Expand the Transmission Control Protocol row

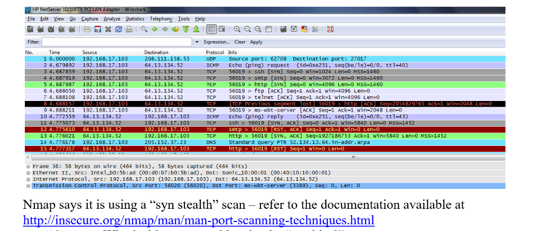pos(29,186)
